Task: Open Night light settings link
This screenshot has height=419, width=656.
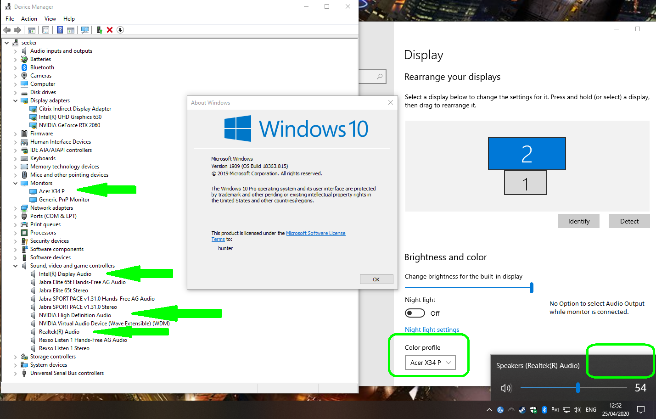Action: (x=432, y=330)
